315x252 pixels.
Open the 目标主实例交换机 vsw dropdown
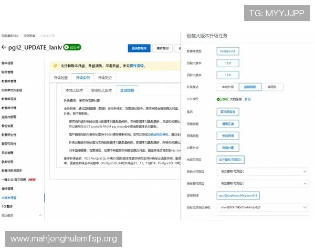pyautogui.click(x=262, y=207)
